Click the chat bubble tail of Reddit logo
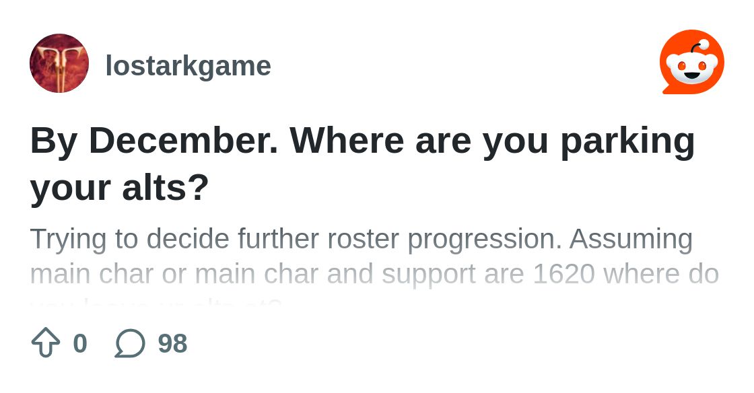This screenshot has width=754, height=393. coord(669,90)
